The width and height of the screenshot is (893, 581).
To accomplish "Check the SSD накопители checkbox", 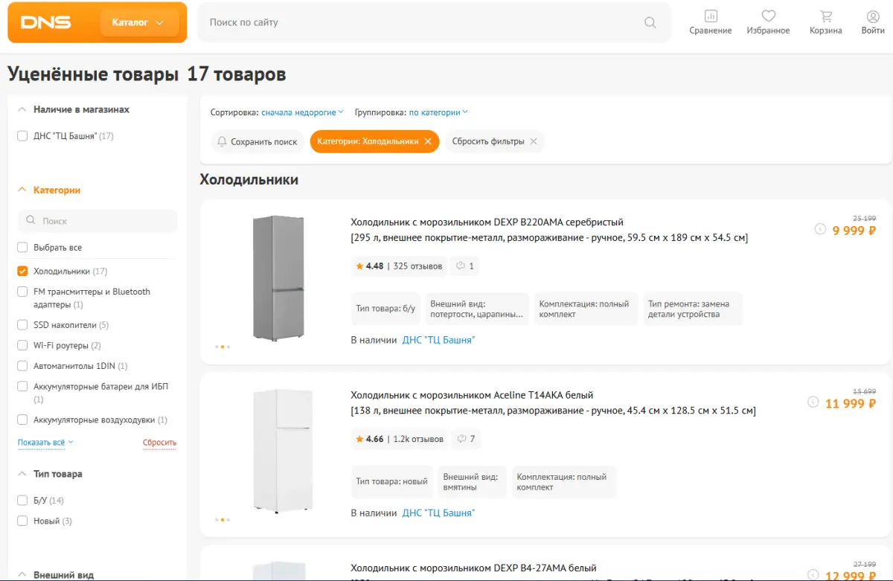I will (x=22, y=325).
